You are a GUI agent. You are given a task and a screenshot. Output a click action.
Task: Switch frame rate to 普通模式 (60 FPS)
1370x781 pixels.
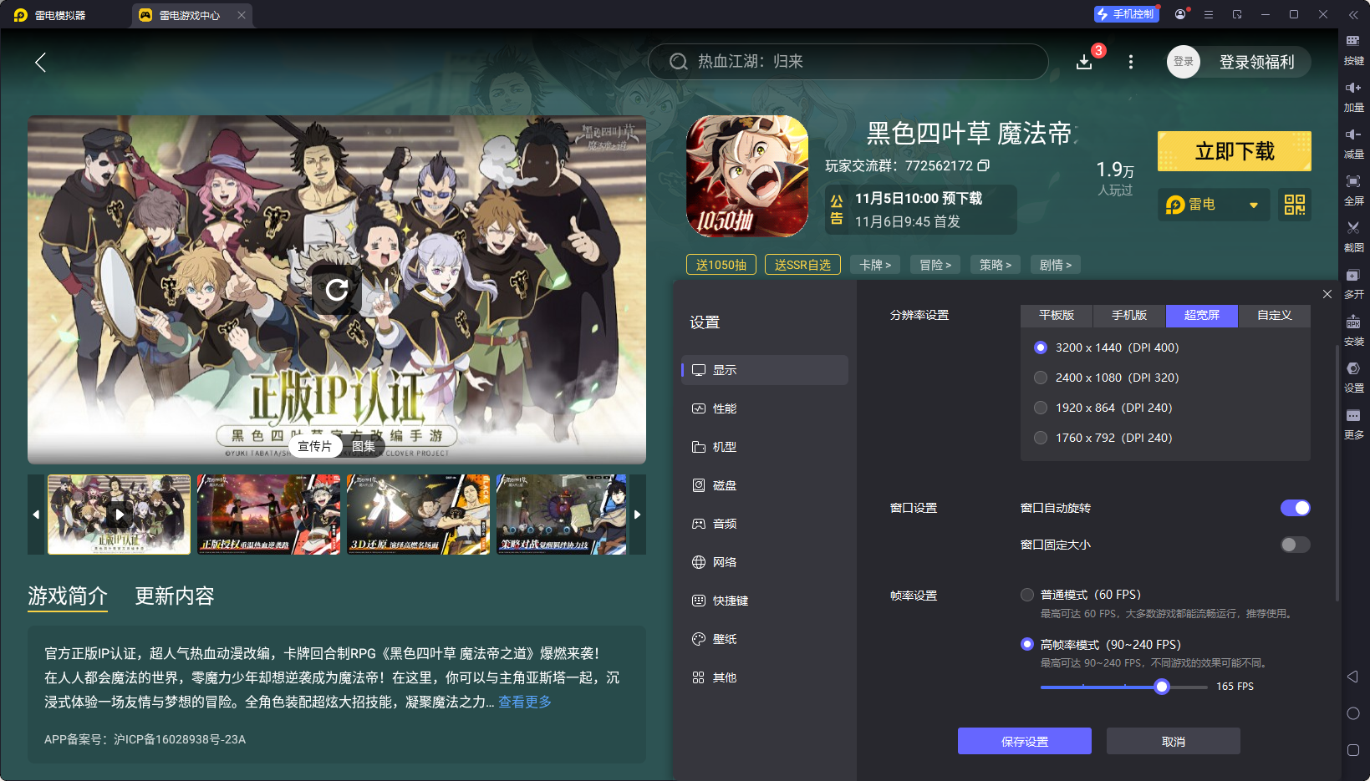click(1027, 595)
